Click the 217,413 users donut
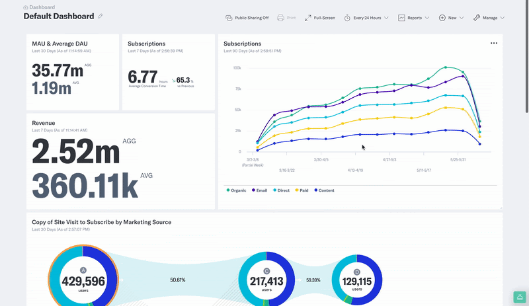 point(266,280)
